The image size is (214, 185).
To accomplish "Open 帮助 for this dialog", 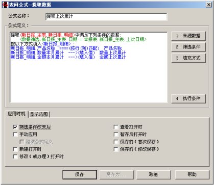I will (192, 174).
